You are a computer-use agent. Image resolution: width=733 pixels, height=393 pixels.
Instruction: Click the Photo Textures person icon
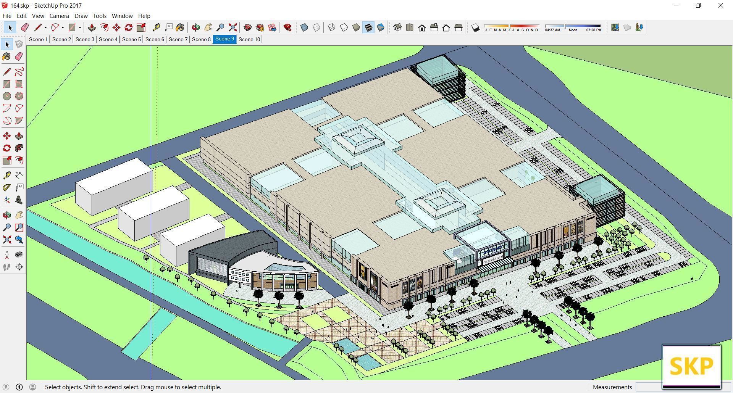pos(639,27)
